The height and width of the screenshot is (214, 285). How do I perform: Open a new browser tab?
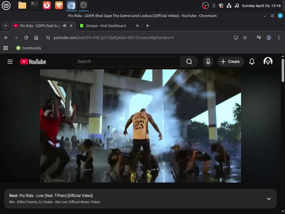[x=148, y=26]
